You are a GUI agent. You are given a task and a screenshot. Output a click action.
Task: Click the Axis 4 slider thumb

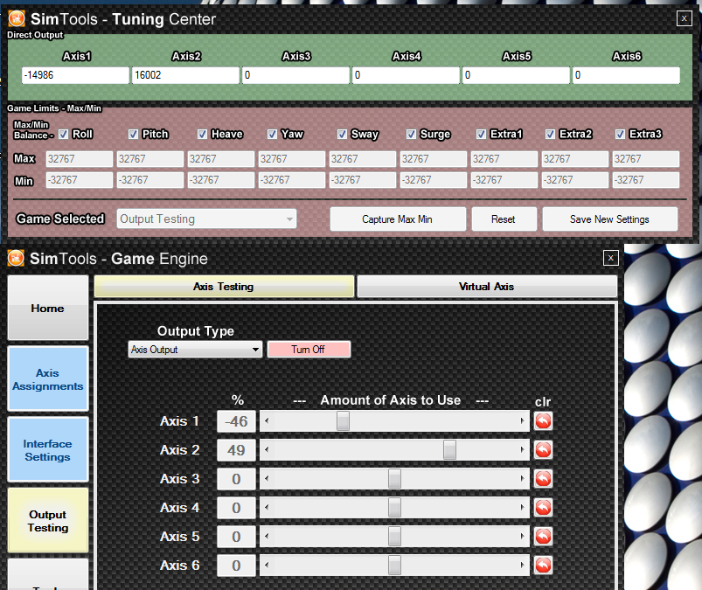pyautogui.click(x=394, y=508)
